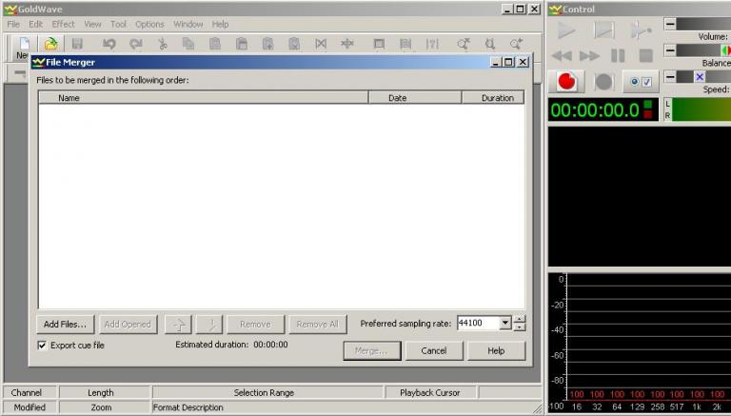731x416 pixels.
Task: Open the Effect menu
Action: coord(63,24)
